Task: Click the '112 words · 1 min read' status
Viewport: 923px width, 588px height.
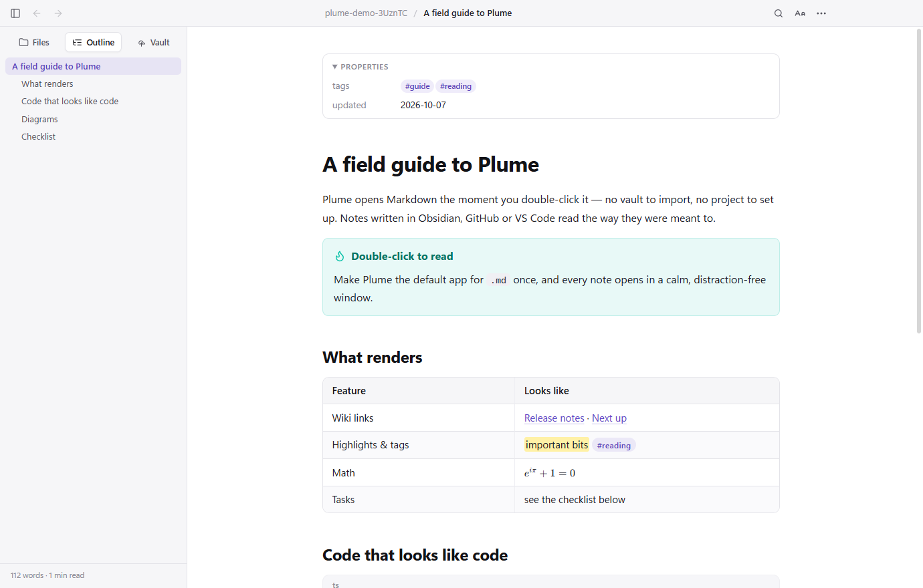Action: click(47, 575)
